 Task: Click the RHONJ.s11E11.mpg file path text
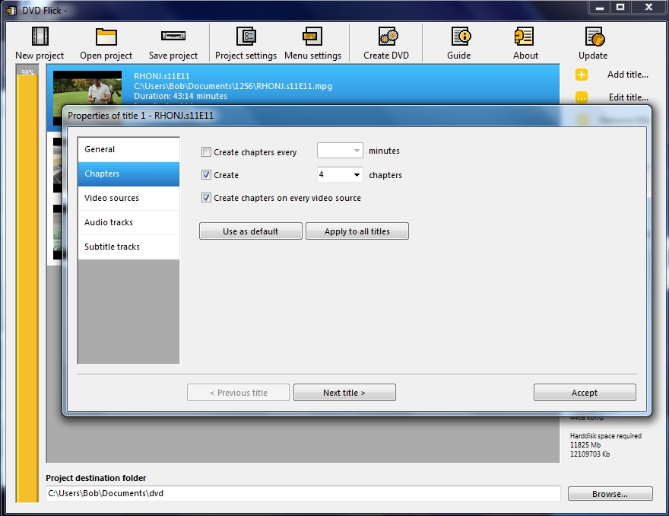(x=233, y=86)
